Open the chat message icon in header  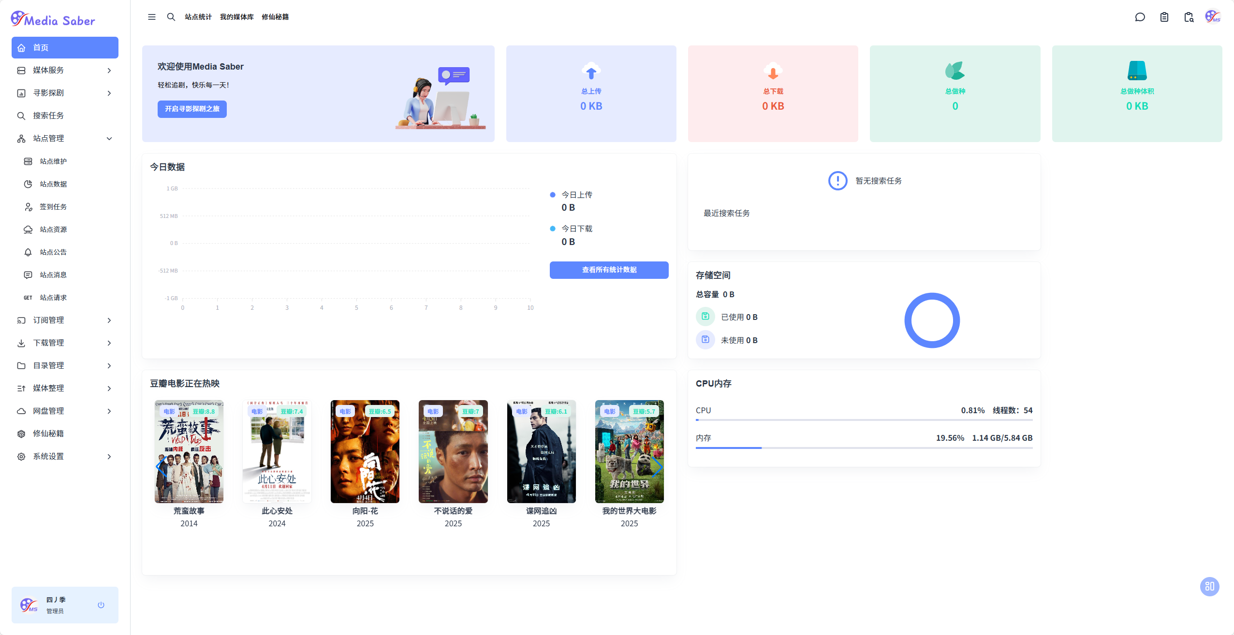tap(1140, 17)
